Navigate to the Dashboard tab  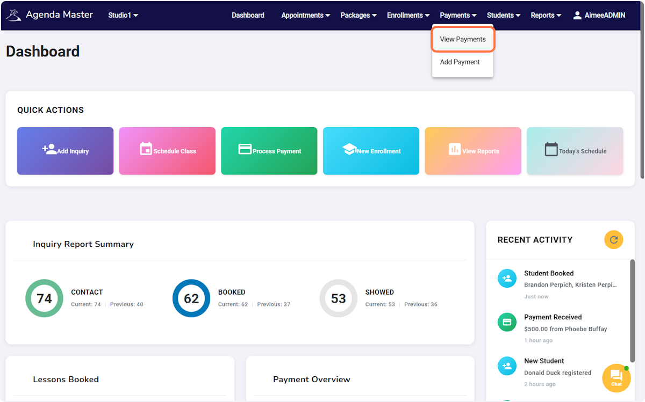(x=248, y=15)
